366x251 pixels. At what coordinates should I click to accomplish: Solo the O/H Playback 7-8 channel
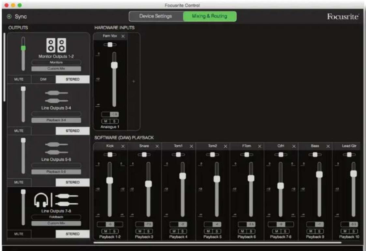click(x=285, y=231)
